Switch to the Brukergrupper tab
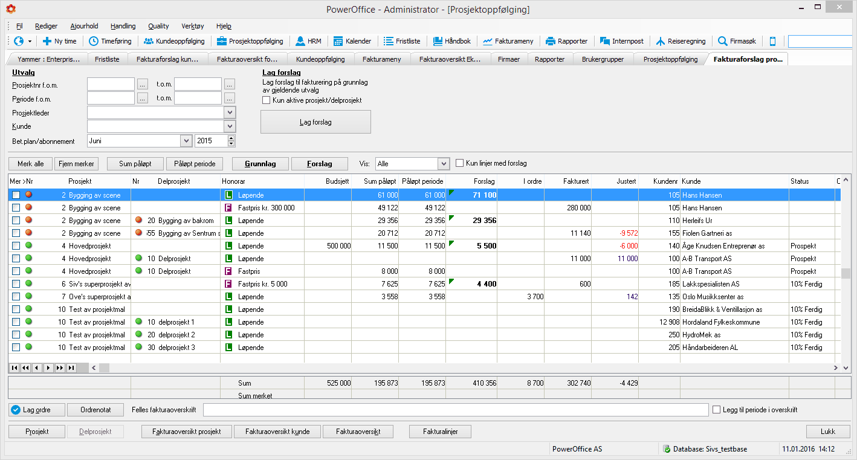This screenshot has width=857, height=460. (x=603, y=59)
